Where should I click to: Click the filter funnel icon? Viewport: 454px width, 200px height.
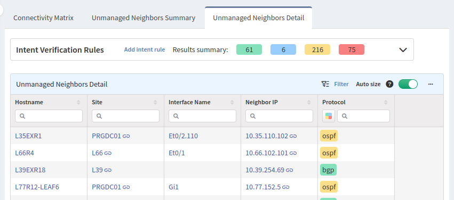(x=325, y=84)
